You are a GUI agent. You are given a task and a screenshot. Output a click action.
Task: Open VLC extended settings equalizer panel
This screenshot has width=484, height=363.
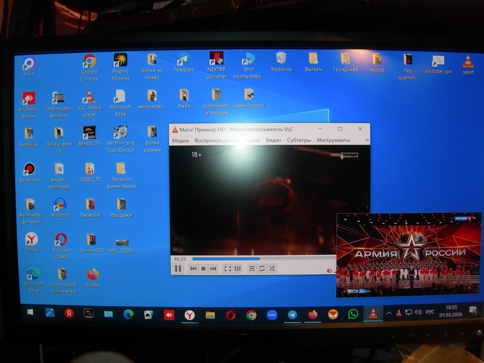pyautogui.click(x=237, y=269)
